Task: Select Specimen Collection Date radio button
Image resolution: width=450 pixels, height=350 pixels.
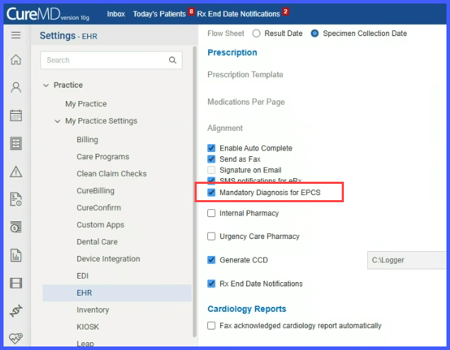Action: (315, 33)
